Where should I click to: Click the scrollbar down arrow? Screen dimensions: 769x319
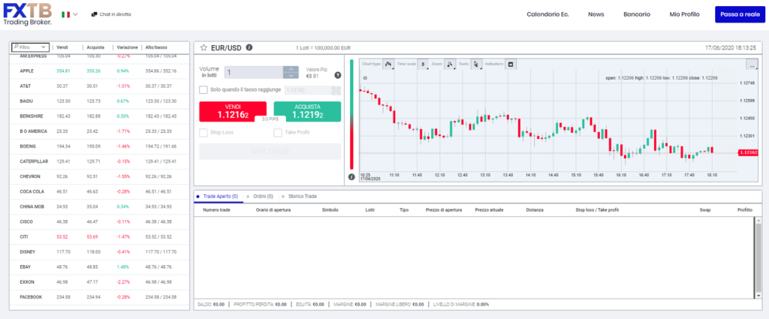coord(758,296)
